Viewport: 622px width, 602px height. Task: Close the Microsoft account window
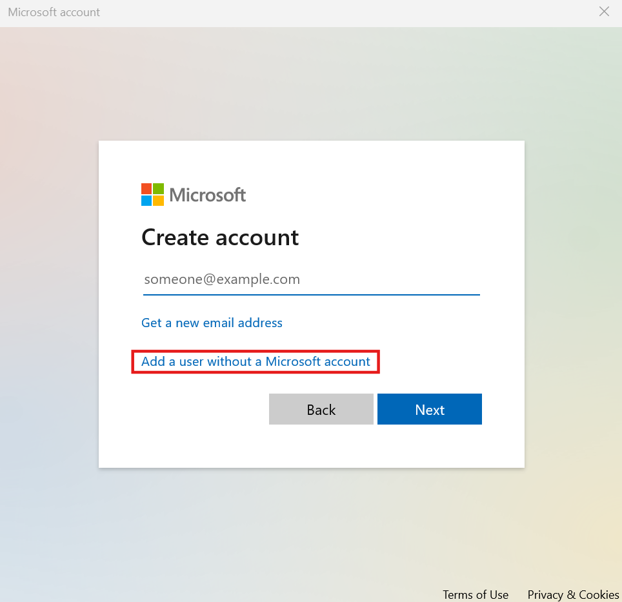point(604,12)
